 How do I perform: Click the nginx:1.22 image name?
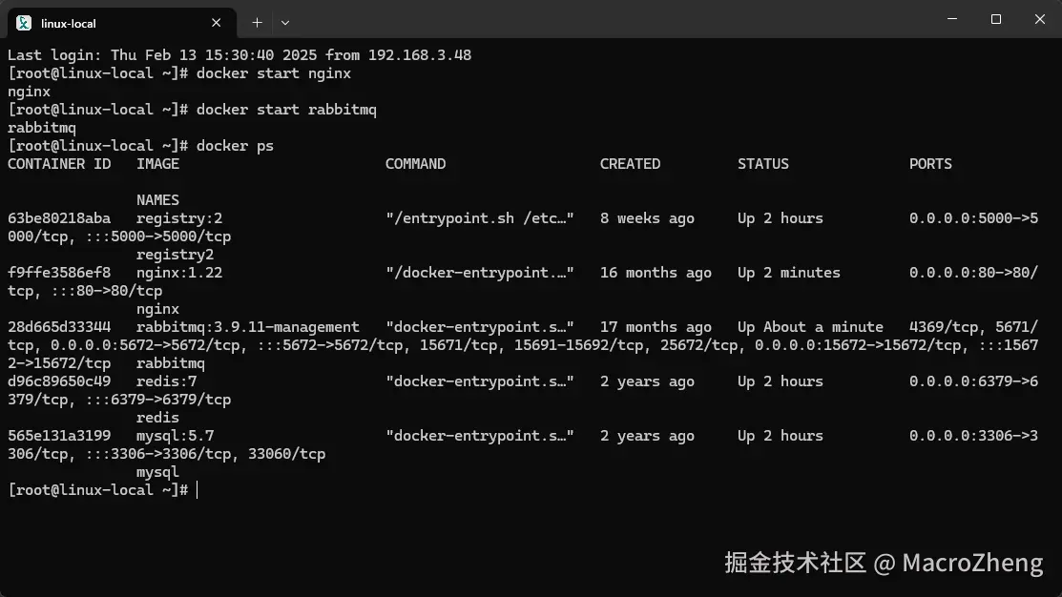click(179, 273)
